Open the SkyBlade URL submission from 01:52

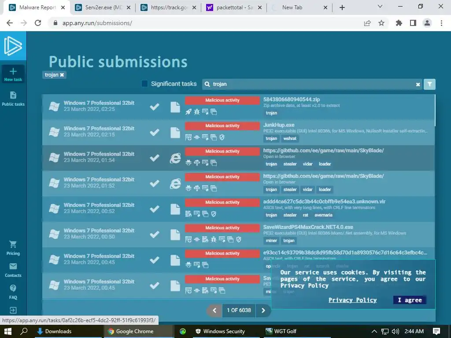[x=323, y=176]
